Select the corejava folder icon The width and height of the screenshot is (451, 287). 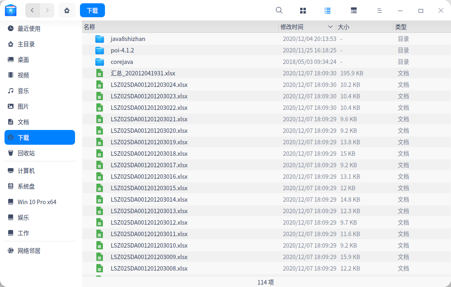[x=100, y=62]
